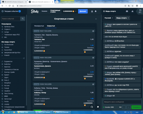143x114 pixels.
Task: Click the search magnifier icon in sidebar
Action: (23, 19)
